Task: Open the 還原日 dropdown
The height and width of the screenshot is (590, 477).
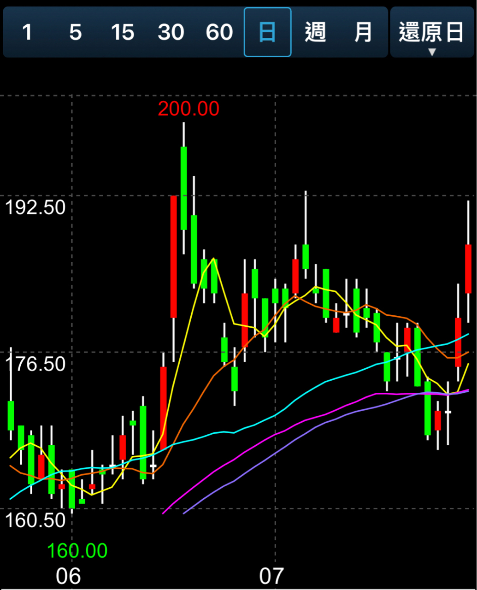Action: (432, 32)
